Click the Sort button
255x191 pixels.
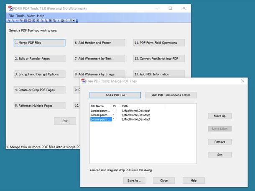(220, 155)
